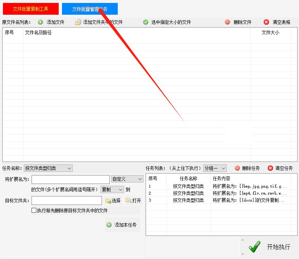Viewport: 299px width, 259px height.
Task: Open the 分组一 group dropdown
Action: [215, 168]
